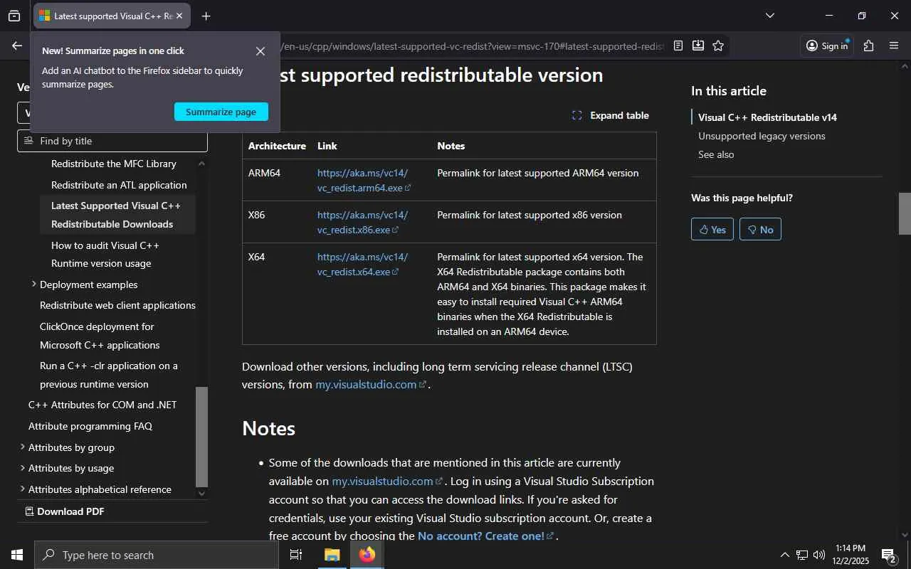Click the Sign in account button
Image resolution: width=911 pixels, height=569 pixels.
827,46
